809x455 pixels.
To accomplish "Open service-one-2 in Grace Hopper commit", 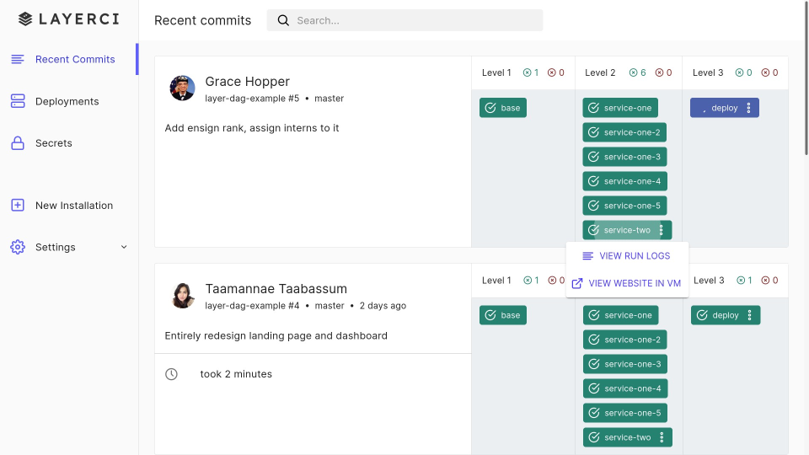I will click(624, 132).
